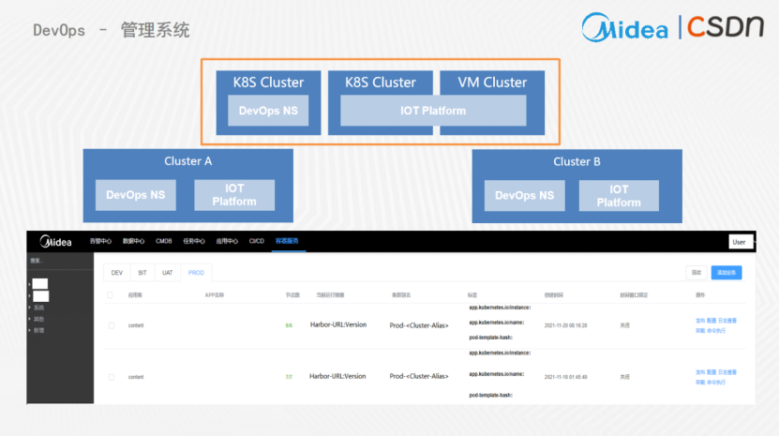Click the VM Cluster box title
This screenshot has width=779, height=436.
(492, 82)
